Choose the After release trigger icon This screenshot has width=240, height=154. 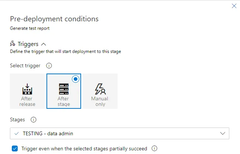click(27, 89)
